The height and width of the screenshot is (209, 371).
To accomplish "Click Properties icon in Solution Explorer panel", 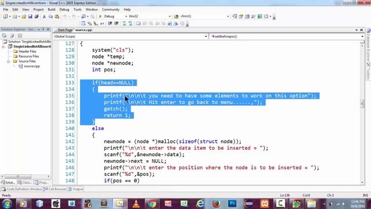I will click(4, 35).
